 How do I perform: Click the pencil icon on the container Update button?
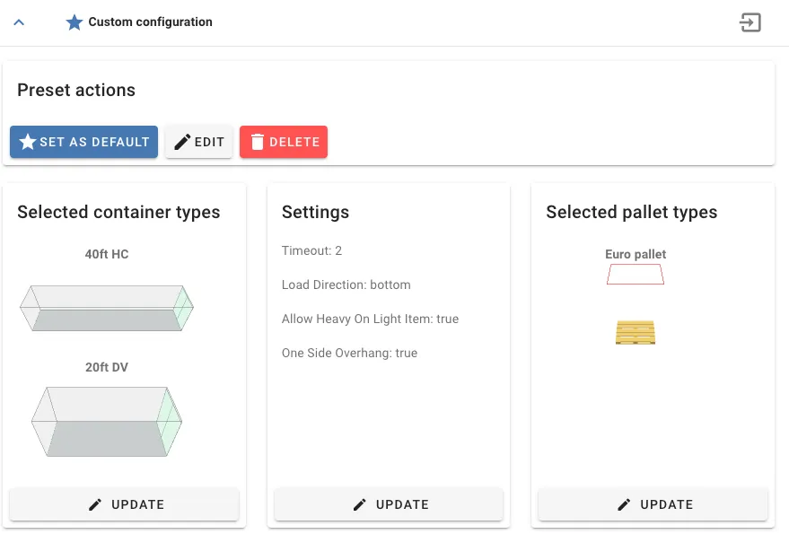click(93, 504)
